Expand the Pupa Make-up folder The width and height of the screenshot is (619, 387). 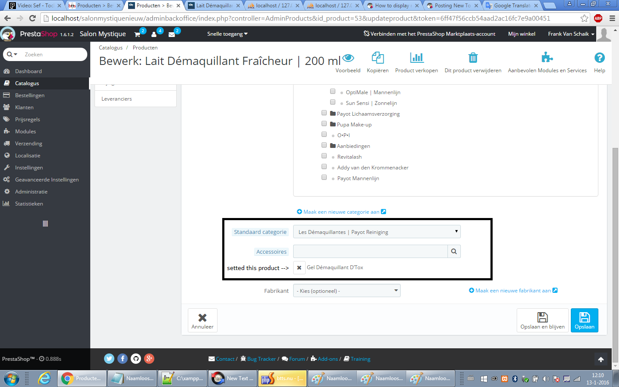pos(333,124)
